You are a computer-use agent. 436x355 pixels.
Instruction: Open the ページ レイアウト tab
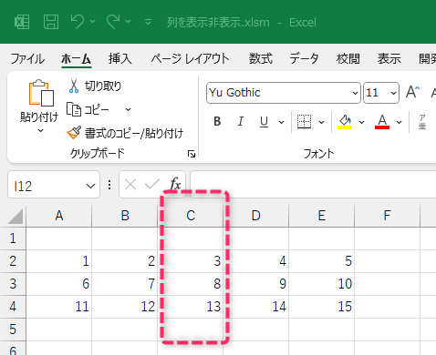[190, 58]
